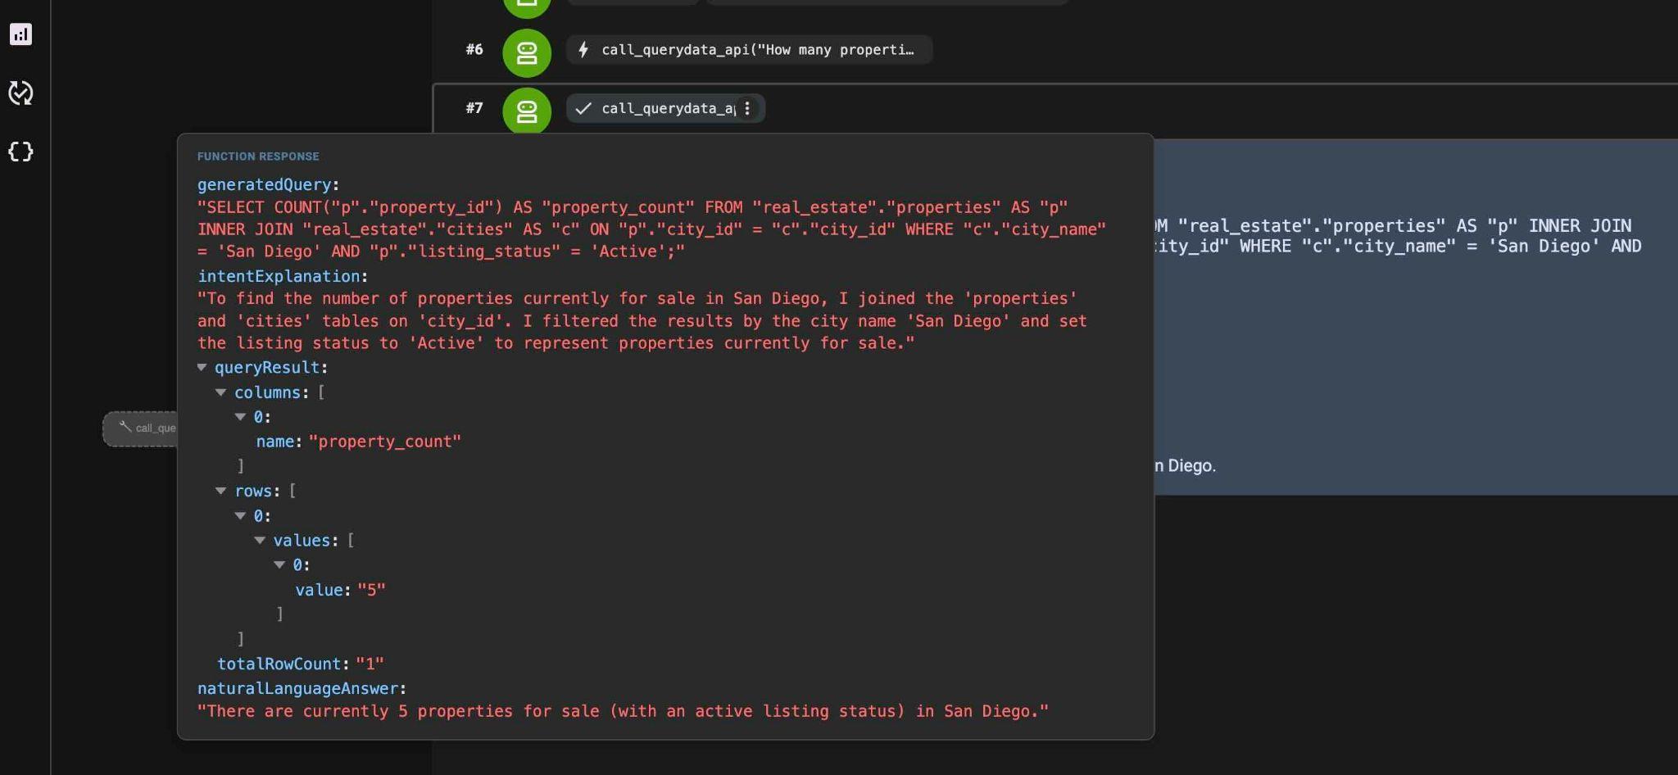Click the generatedQuery SQL string value
Screen dimensions: 1678x775
pos(651,229)
